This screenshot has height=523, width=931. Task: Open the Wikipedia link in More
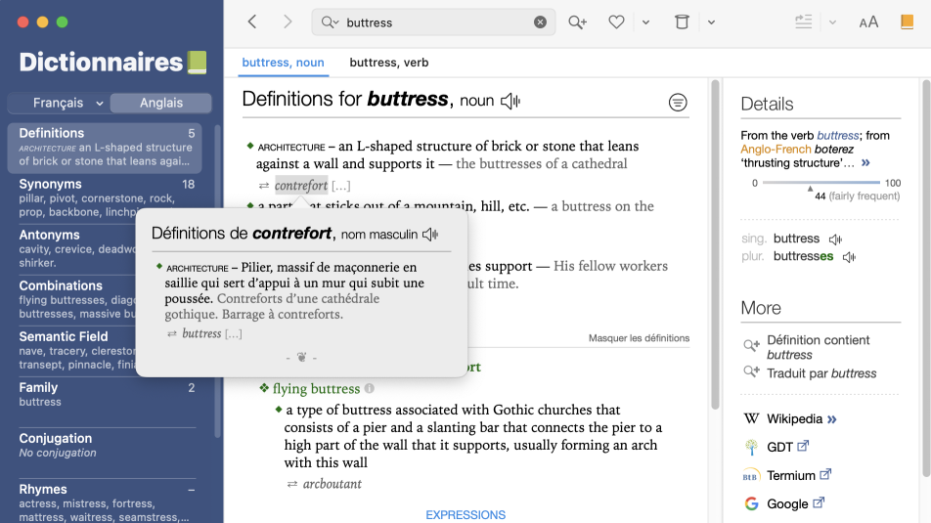[793, 419]
